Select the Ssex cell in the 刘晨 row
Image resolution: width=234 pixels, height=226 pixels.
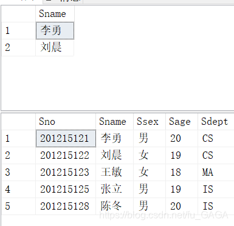click(x=150, y=155)
